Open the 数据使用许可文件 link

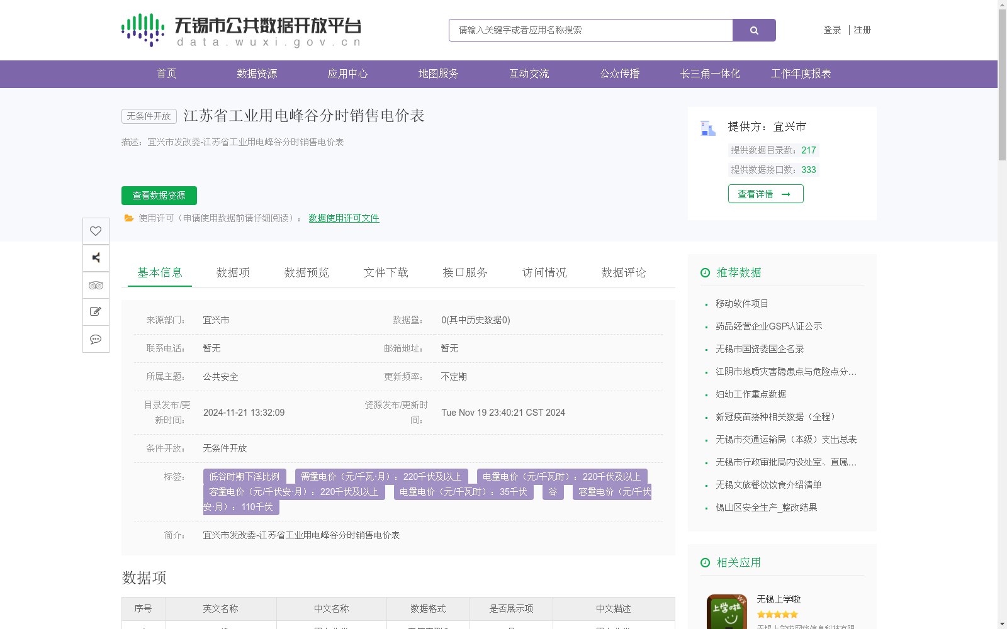point(344,218)
